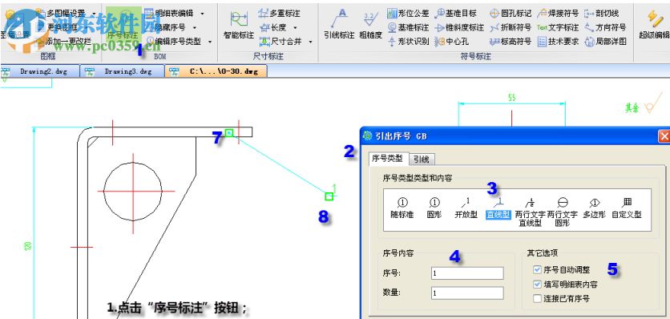The height and width of the screenshot is (319, 670).
Task: Enable the 连接已有序号 checkbox
Action: pos(537,299)
